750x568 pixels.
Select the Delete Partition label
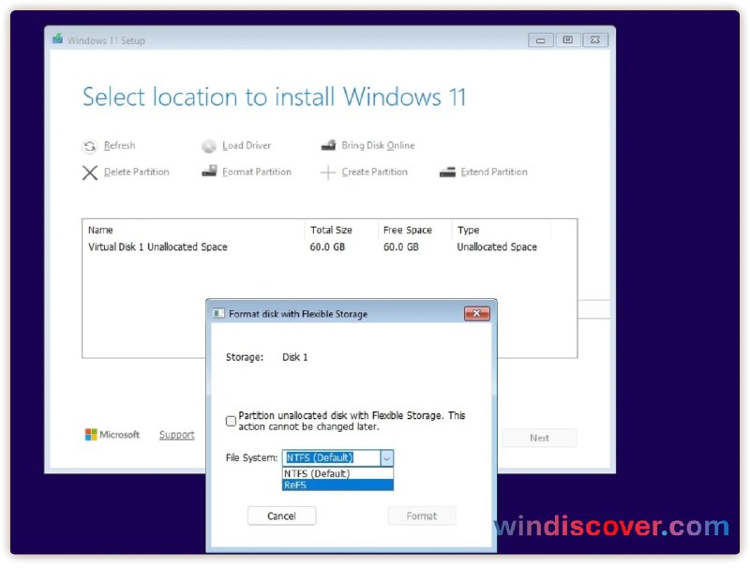click(136, 172)
